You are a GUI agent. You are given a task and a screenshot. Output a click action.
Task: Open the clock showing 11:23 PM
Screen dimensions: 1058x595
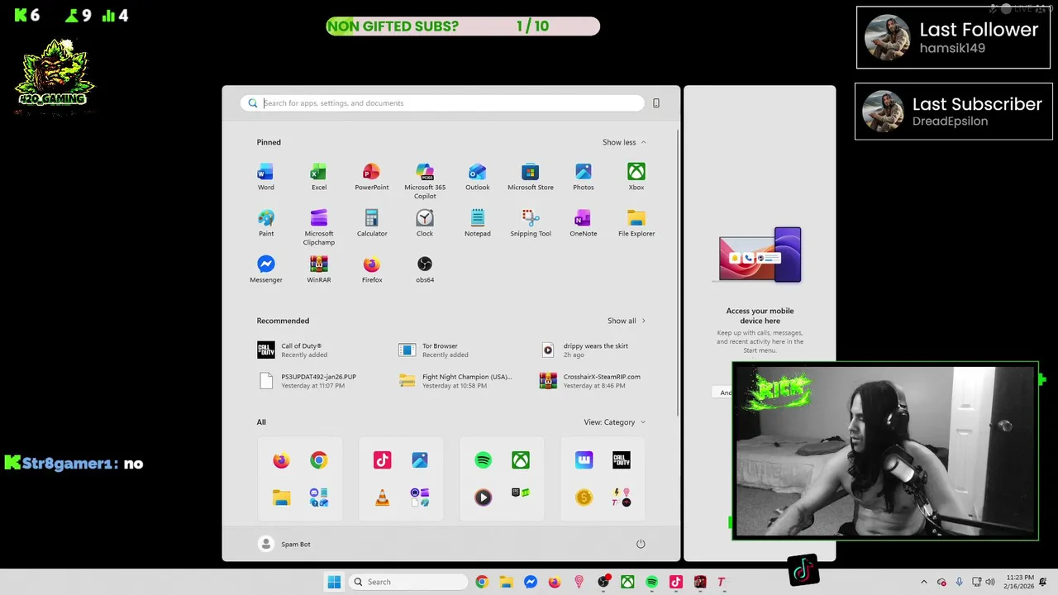coord(1019,582)
